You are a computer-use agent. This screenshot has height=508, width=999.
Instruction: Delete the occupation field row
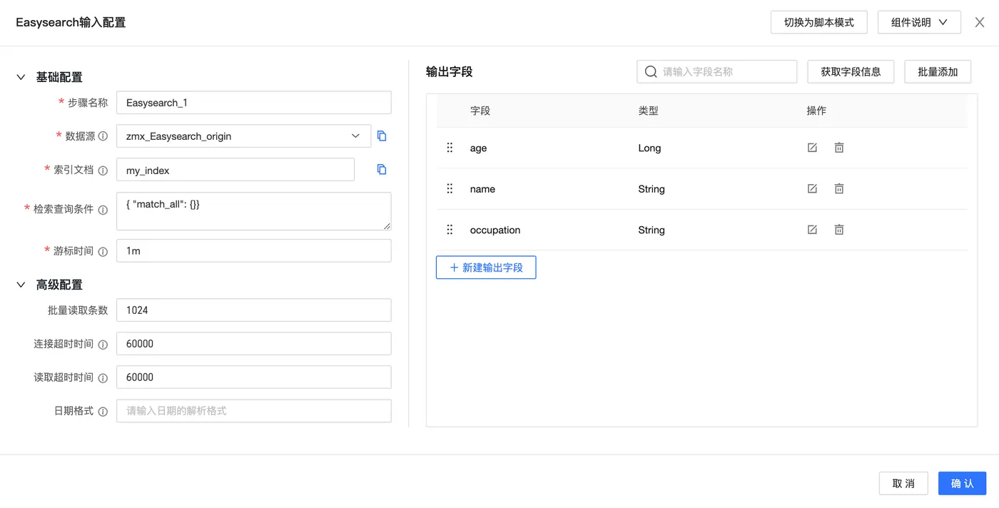point(839,230)
